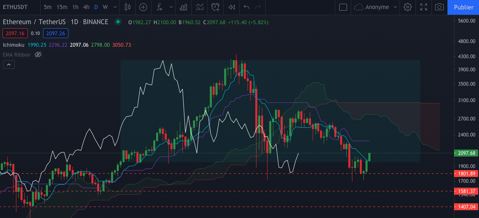Click the 3100.00 price scale label
Screen dimensions: 479x218
[x=468, y=100]
